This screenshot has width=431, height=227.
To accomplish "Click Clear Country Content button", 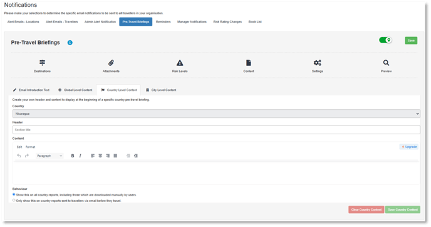I will click(366, 209).
